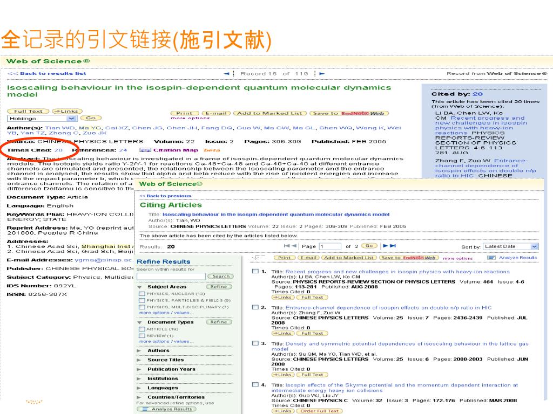The height and width of the screenshot is (414, 553).
Task: Check PHYSICS, PARTICLES & FIELDS subject area
Action: (x=142, y=300)
